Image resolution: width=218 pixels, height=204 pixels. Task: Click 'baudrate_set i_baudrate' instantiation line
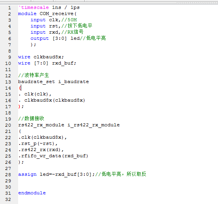[x=54, y=82]
